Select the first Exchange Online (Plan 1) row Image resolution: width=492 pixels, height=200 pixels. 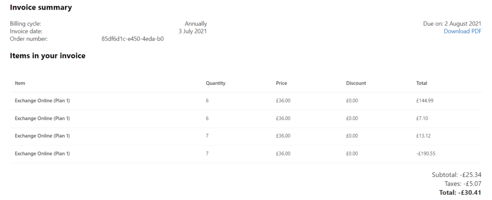tap(246, 101)
